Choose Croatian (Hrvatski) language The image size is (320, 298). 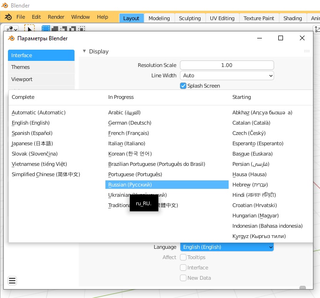pyautogui.click(x=254, y=205)
